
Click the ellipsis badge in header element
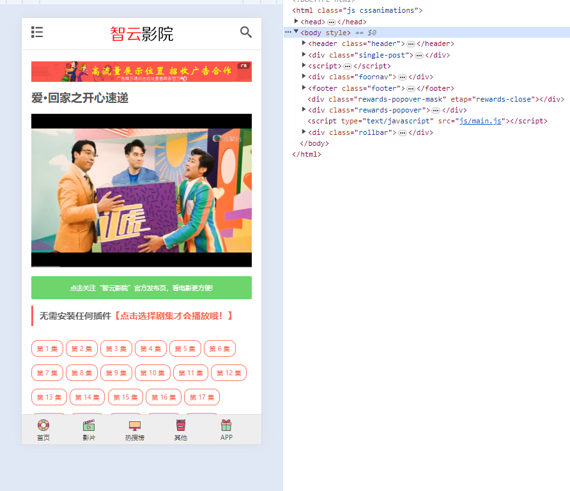[x=411, y=44]
